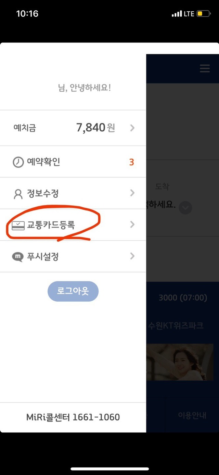Click the clock icon beside 예약확인
Screen dimensions: 219x475
tap(18, 162)
